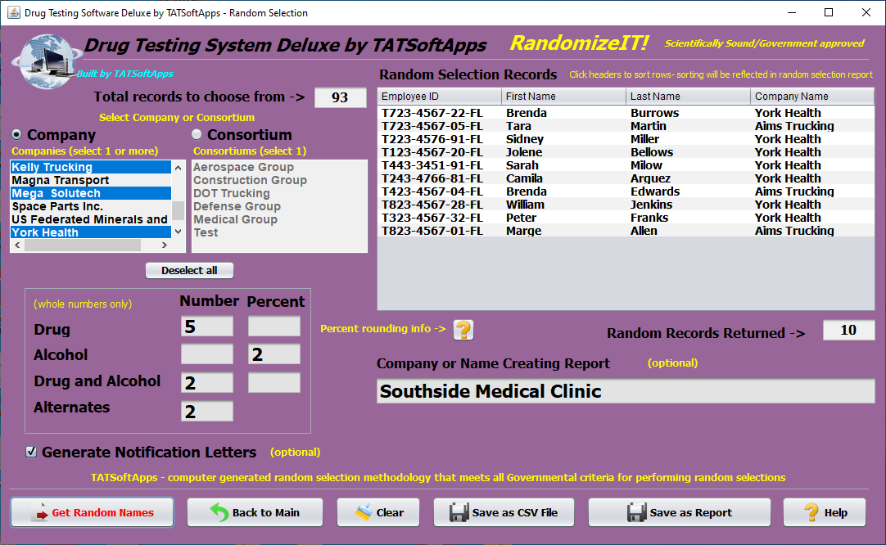Click the Drug Percent input field
The width and height of the screenshot is (886, 545).
pyautogui.click(x=274, y=327)
